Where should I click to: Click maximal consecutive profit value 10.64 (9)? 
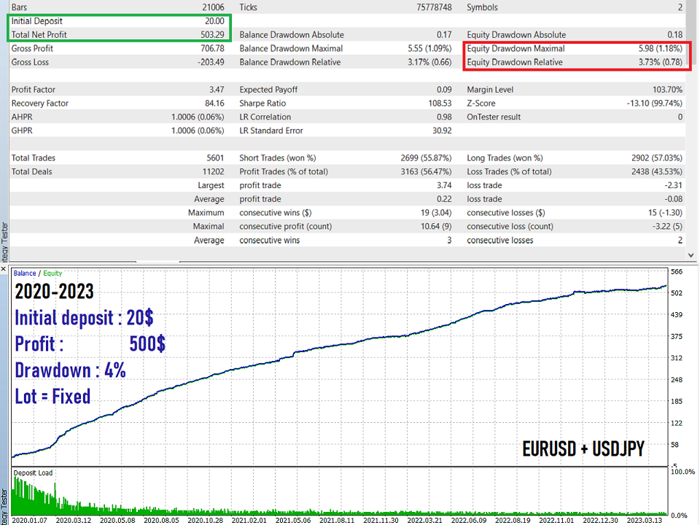pyautogui.click(x=436, y=226)
